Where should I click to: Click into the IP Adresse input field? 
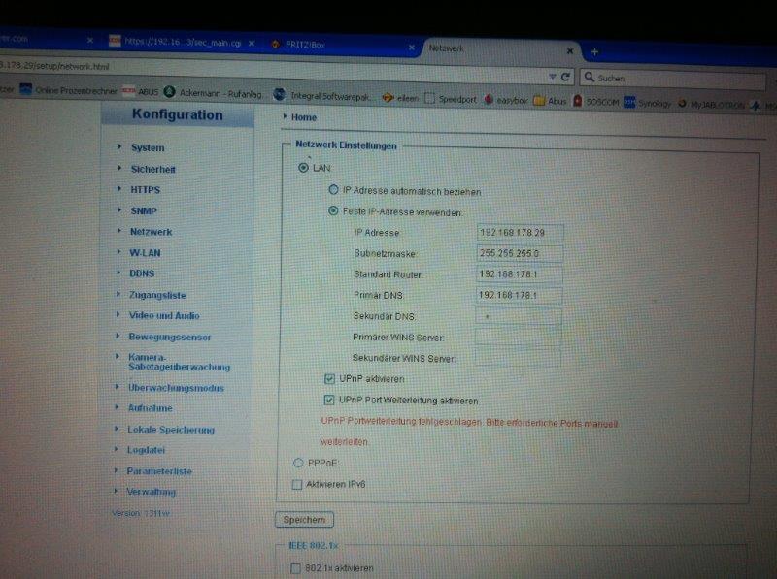tap(521, 232)
